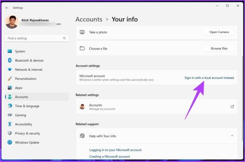Click the Apps grid icon
Screen dimensions: 245x162
click(x=10, y=88)
